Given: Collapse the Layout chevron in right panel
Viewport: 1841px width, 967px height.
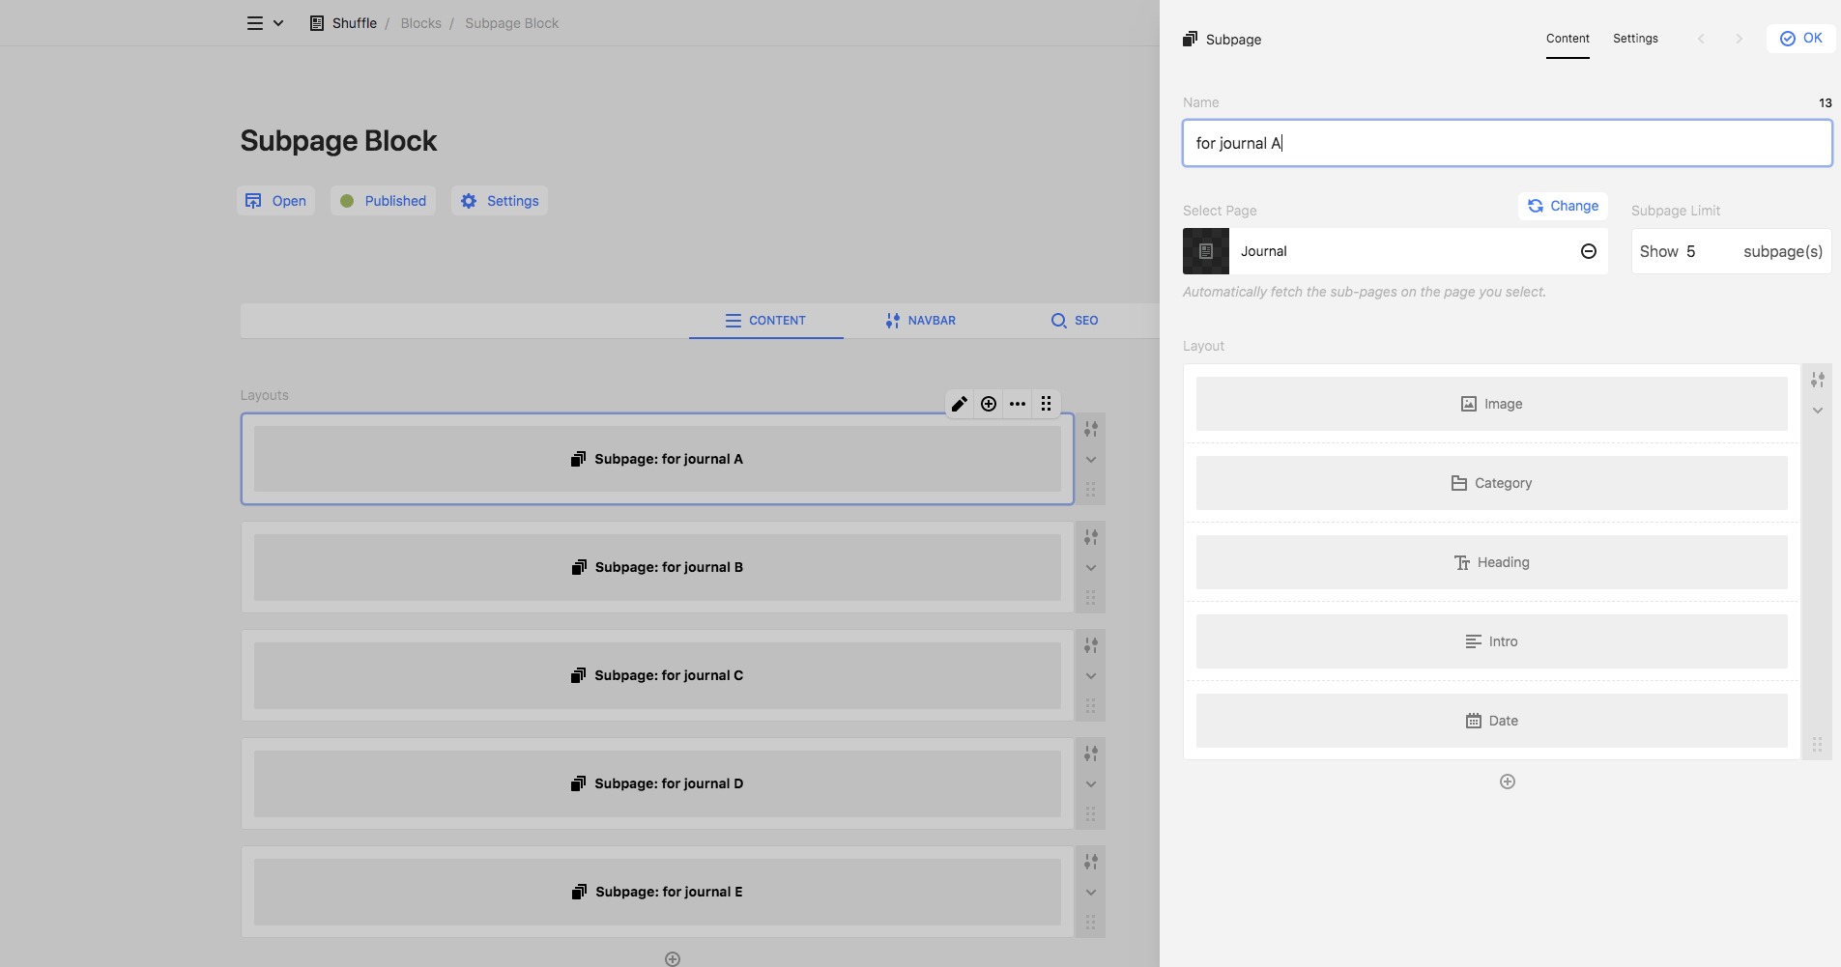Looking at the screenshot, I should (x=1817, y=411).
